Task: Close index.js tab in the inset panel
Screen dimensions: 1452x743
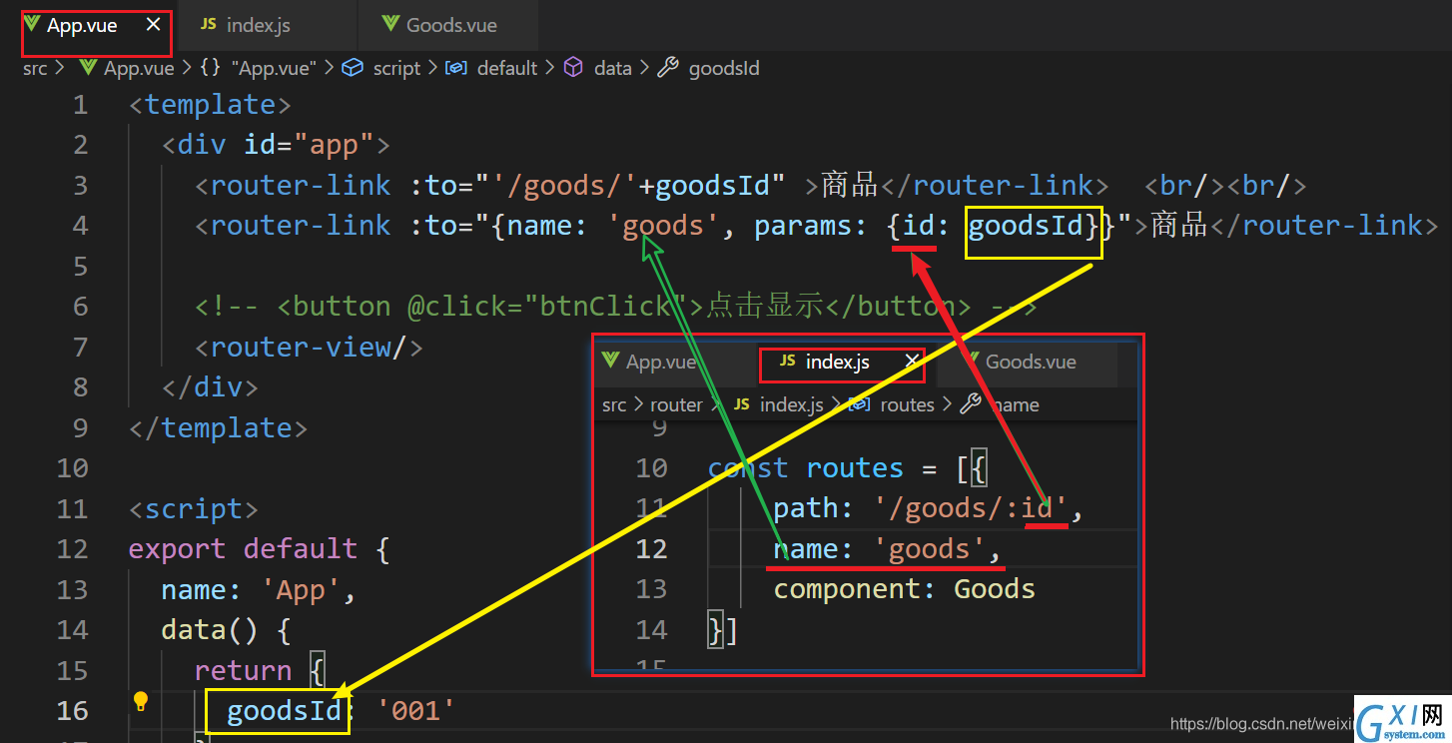Action: [x=912, y=362]
